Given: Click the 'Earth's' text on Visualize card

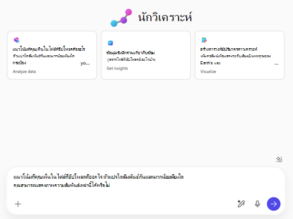Looking at the screenshot, I should (207, 63).
